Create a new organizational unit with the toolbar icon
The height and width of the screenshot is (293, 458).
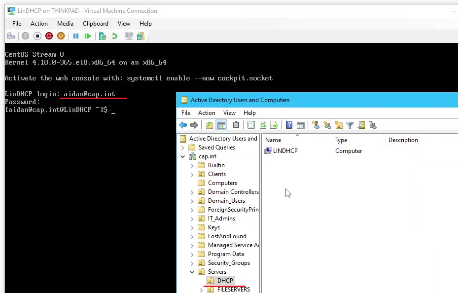click(339, 125)
